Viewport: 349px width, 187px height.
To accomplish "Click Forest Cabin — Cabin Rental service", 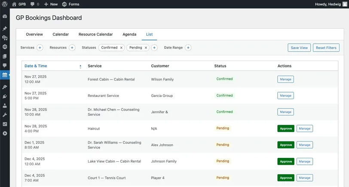I will coord(111,79).
